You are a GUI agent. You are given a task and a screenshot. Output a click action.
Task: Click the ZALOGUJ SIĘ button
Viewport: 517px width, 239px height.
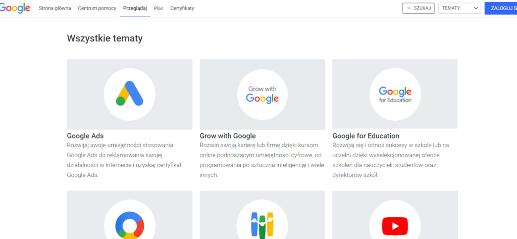501,8
